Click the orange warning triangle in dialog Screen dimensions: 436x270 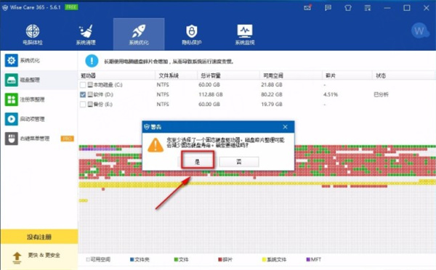156,145
